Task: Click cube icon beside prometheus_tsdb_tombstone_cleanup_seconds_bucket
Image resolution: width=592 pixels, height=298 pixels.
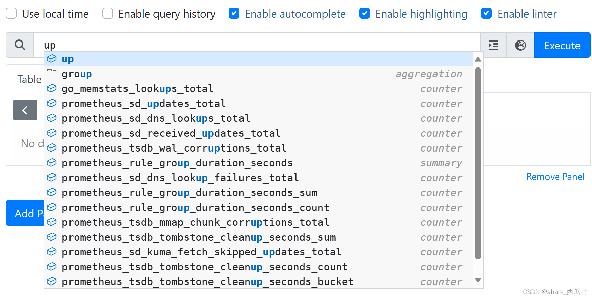Action: pyautogui.click(x=52, y=281)
